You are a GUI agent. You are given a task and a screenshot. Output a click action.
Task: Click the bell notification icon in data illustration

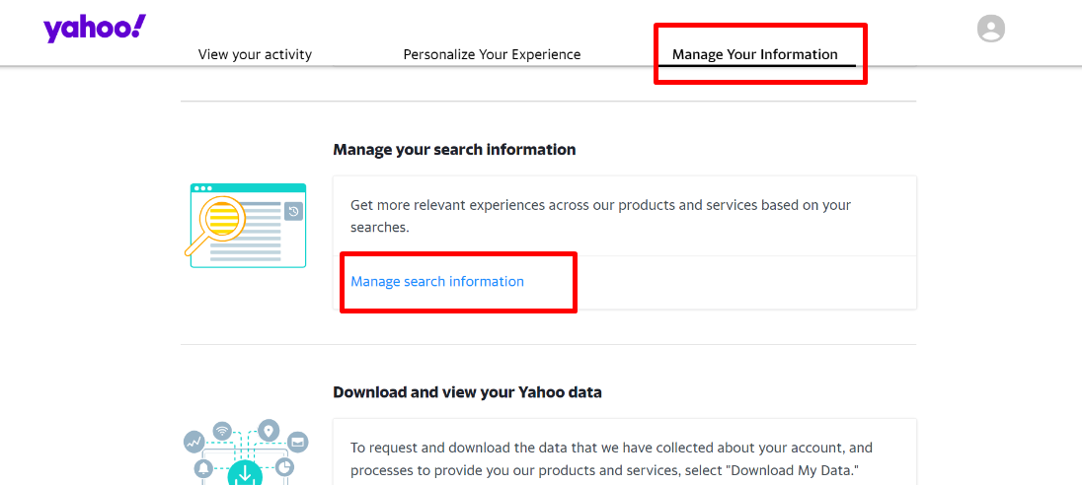click(x=203, y=469)
